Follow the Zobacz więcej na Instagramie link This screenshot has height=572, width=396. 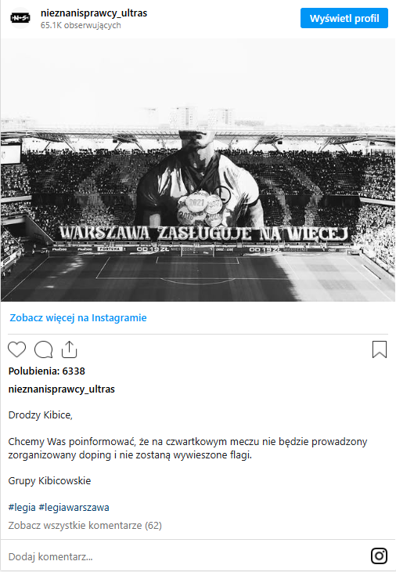point(78,318)
